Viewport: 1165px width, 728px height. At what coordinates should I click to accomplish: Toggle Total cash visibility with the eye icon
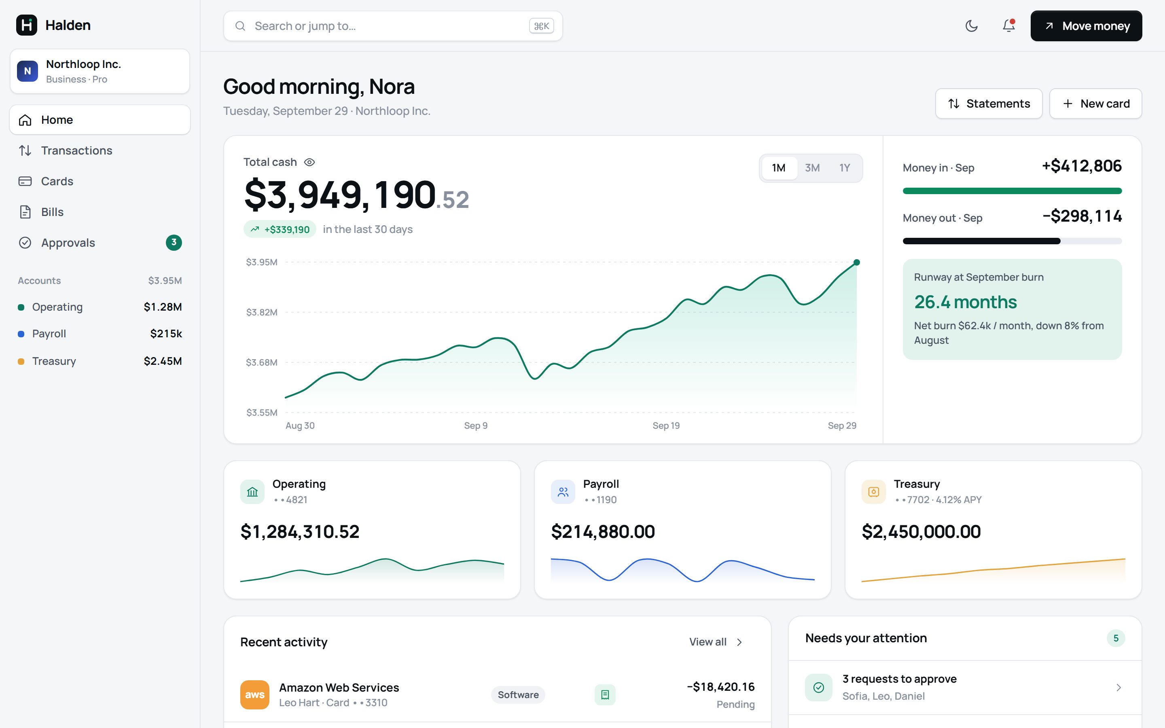309,162
